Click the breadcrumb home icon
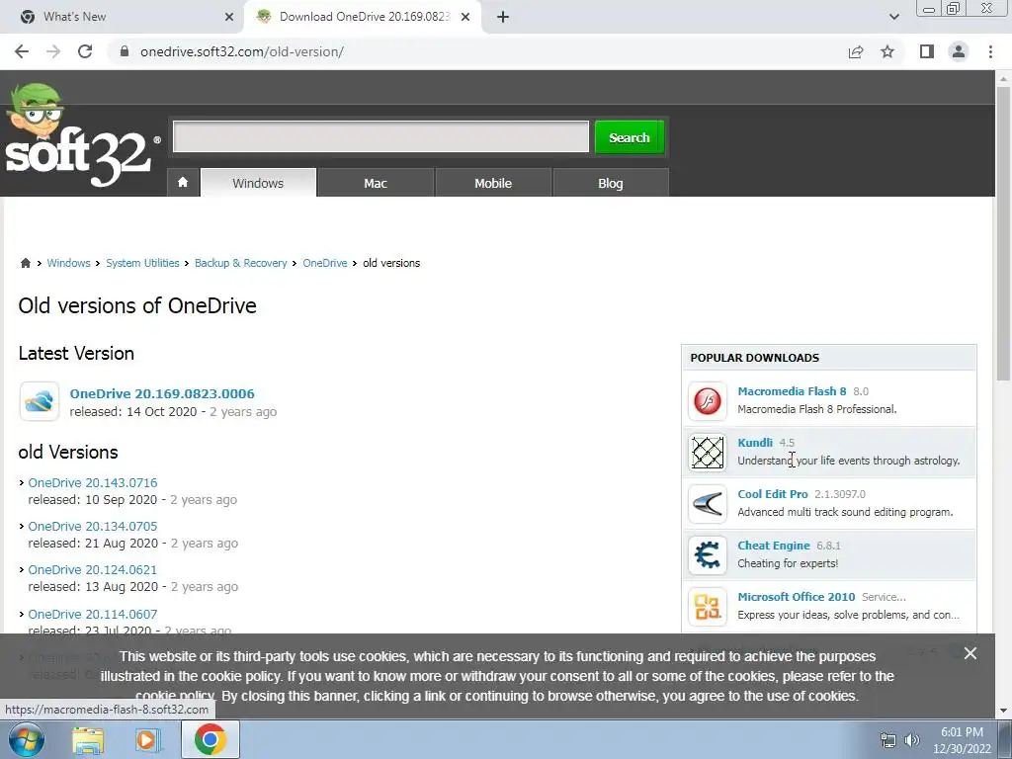 (25, 263)
